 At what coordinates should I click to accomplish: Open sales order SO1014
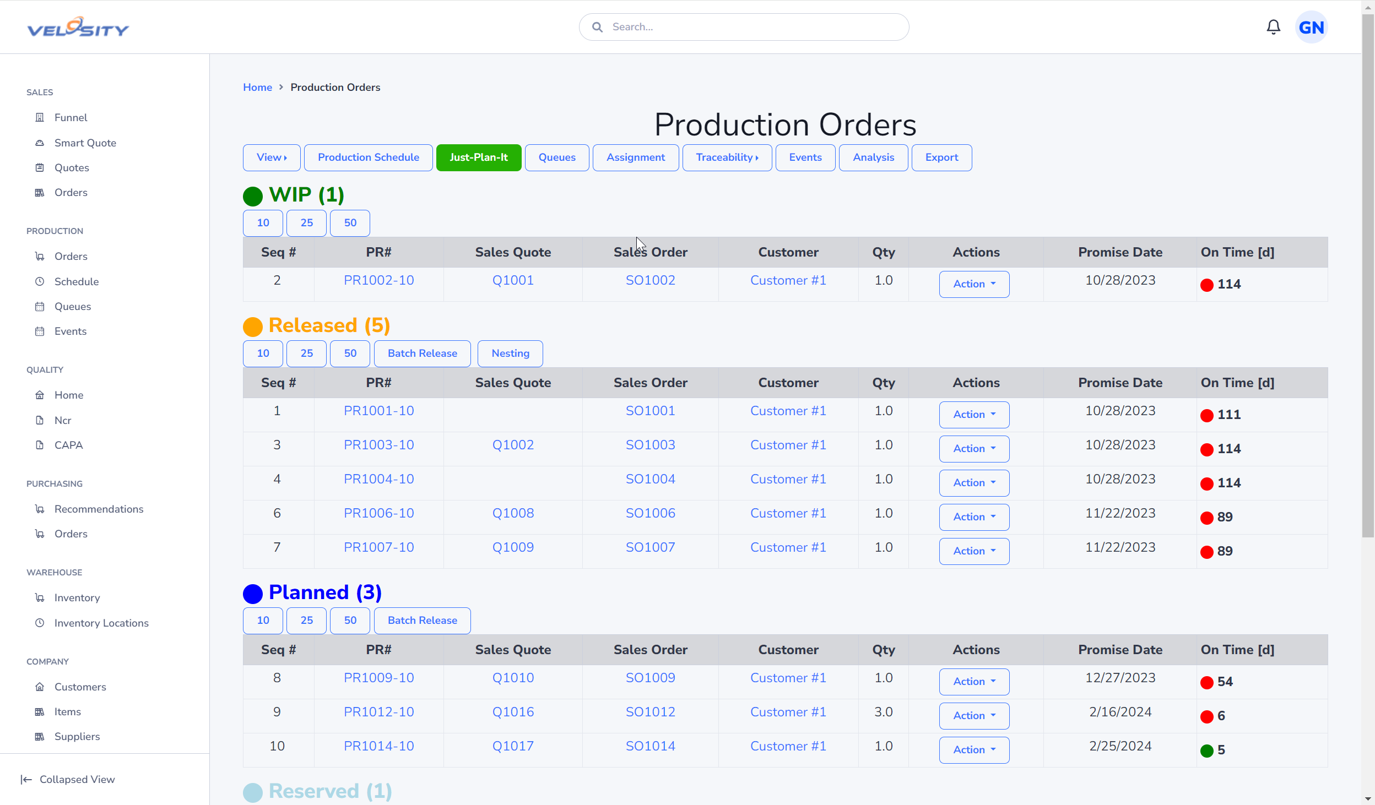tap(650, 746)
